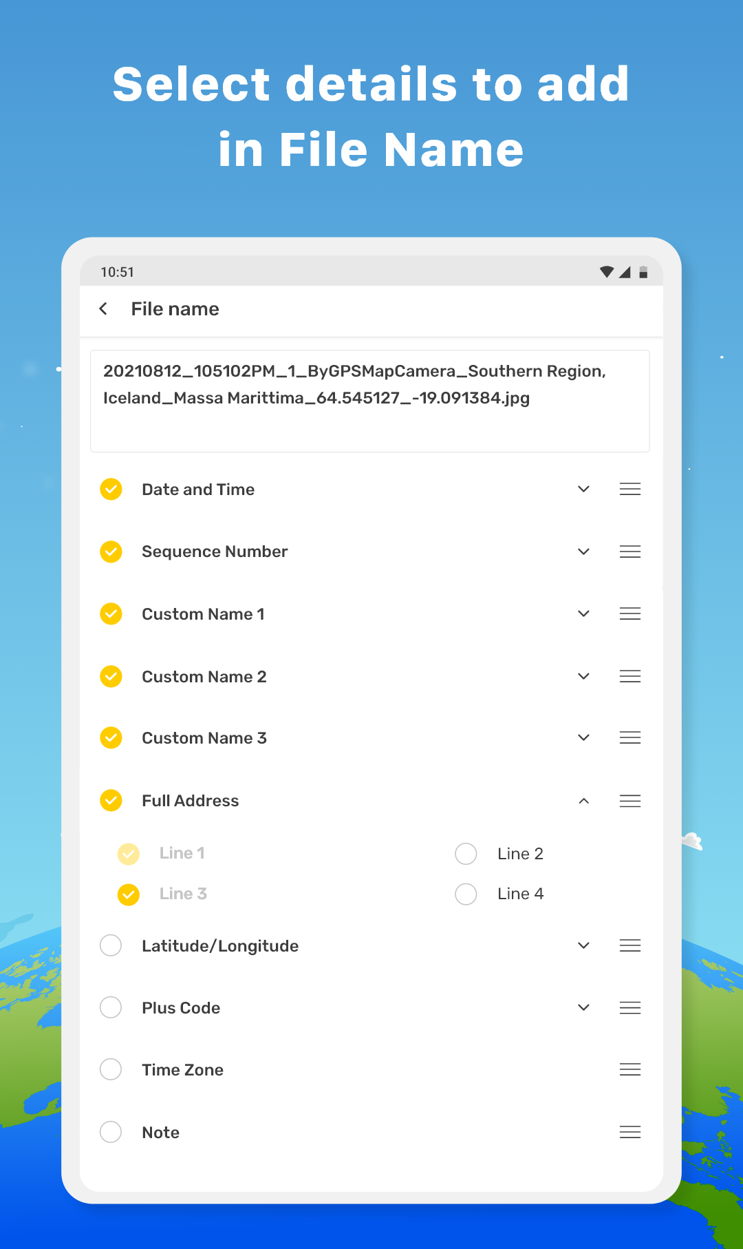Enable the Note checkbox
743x1249 pixels.
click(111, 1132)
